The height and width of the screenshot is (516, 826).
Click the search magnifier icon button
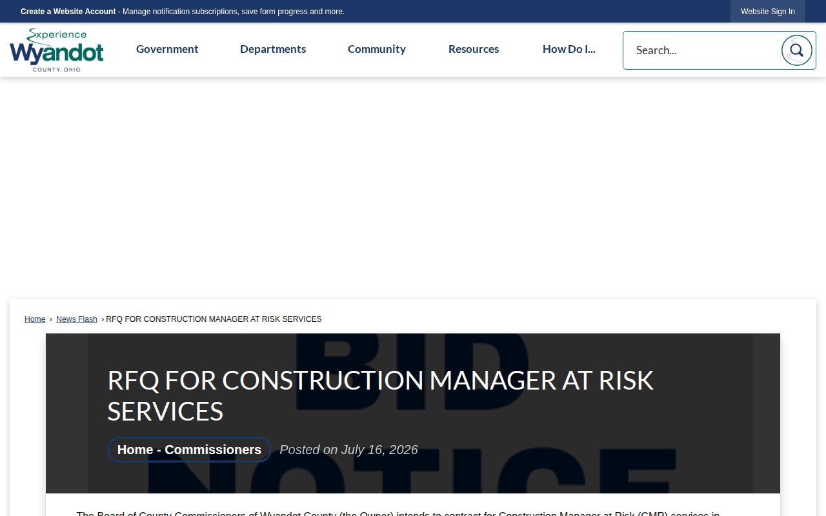click(797, 50)
